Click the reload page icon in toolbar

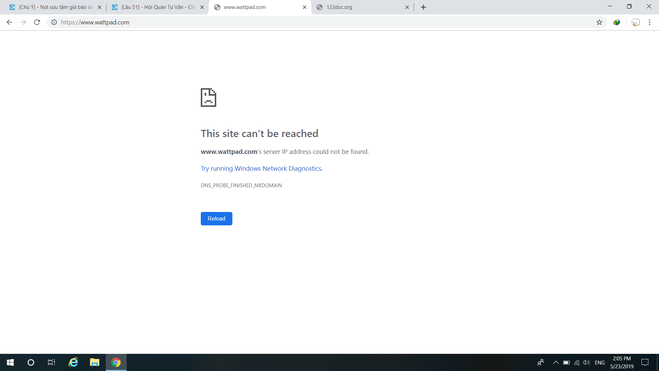point(37,22)
